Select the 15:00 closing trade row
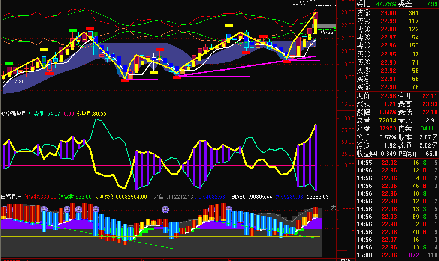 (x=397, y=255)
